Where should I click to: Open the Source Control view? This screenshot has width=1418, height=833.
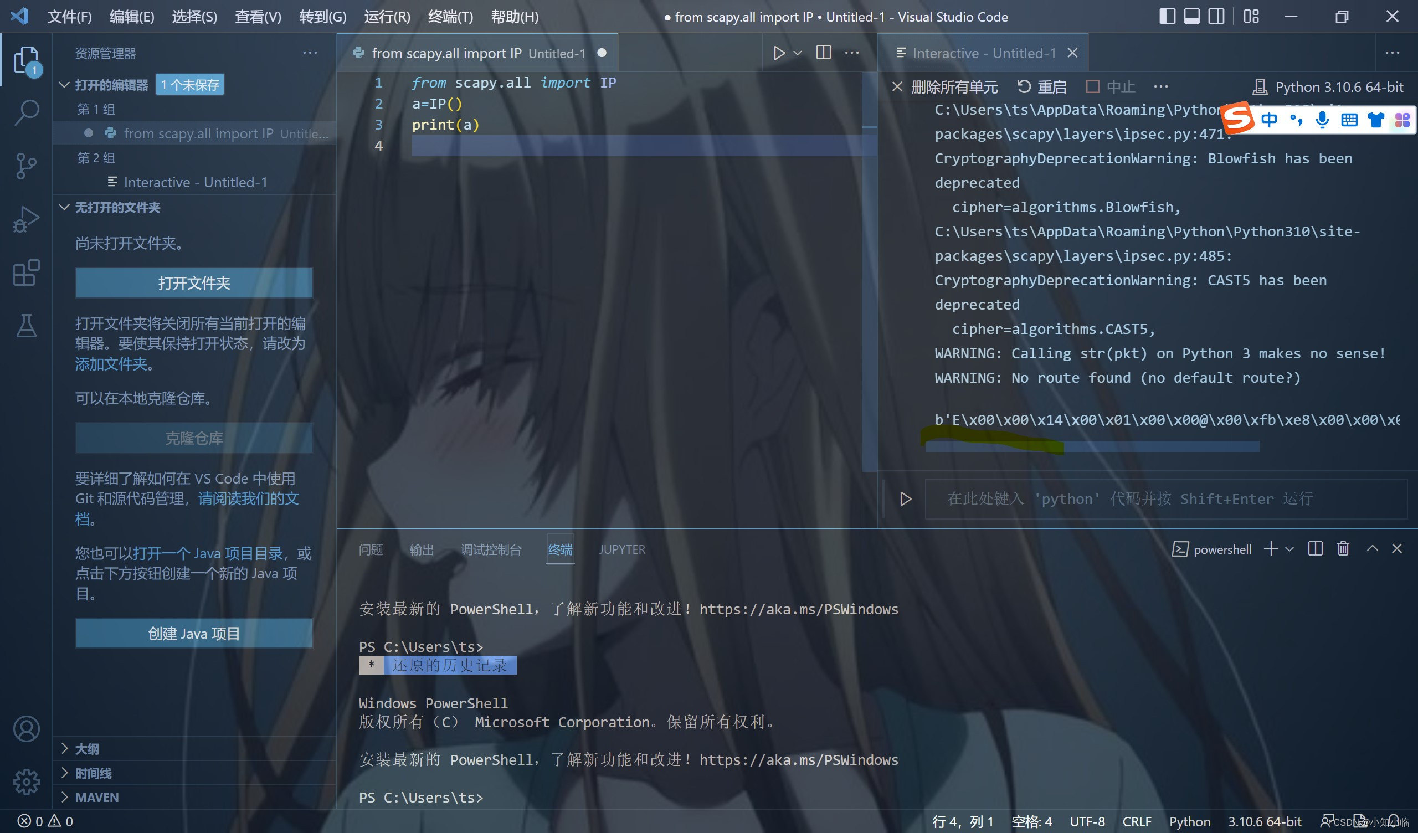[27, 165]
